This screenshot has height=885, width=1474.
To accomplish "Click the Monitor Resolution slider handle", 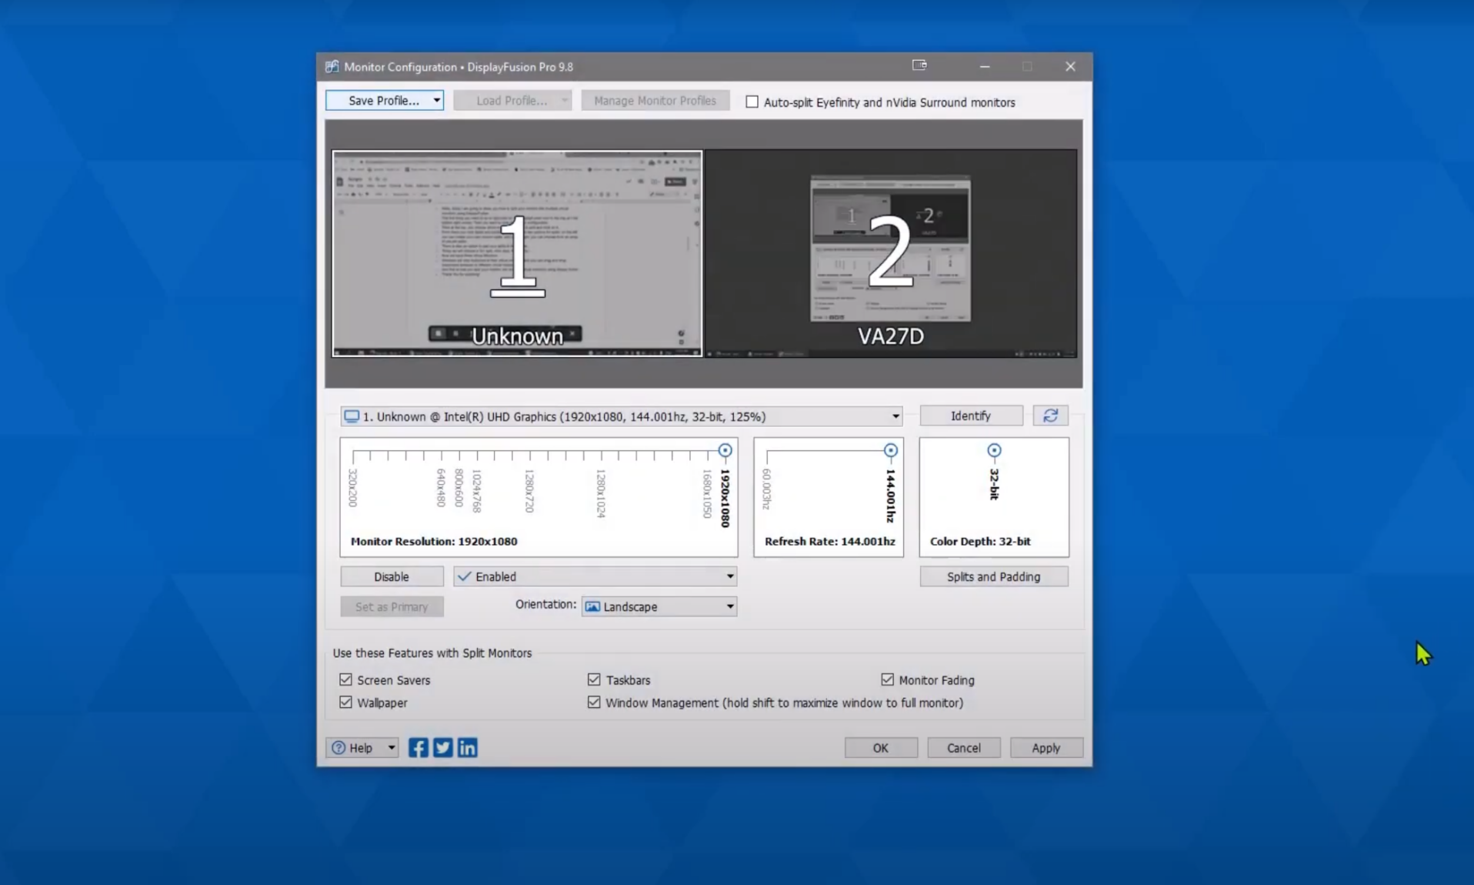I will [x=725, y=450].
